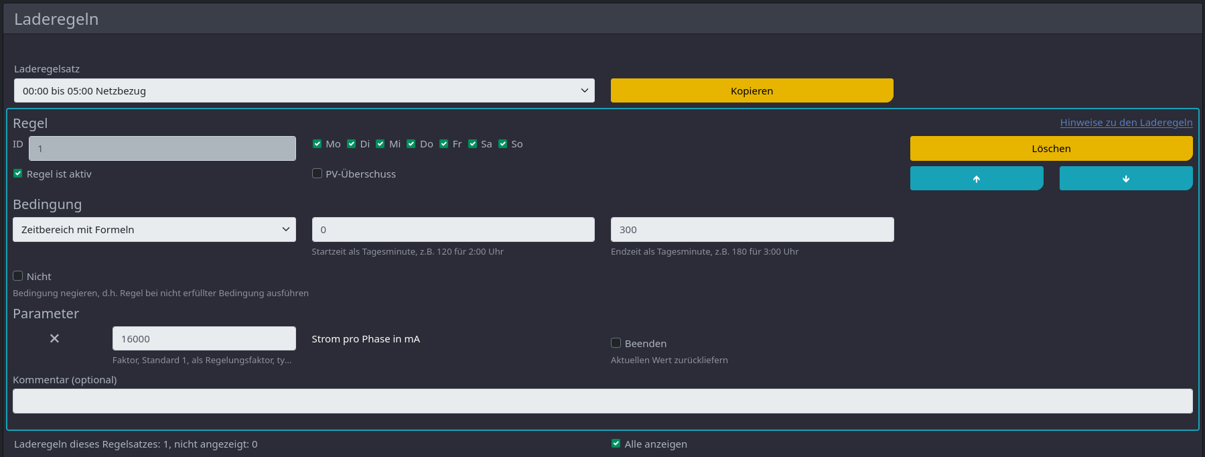Click the Startzeit field containing 0
This screenshot has width=1205, height=457.
click(x=453, y=229)
